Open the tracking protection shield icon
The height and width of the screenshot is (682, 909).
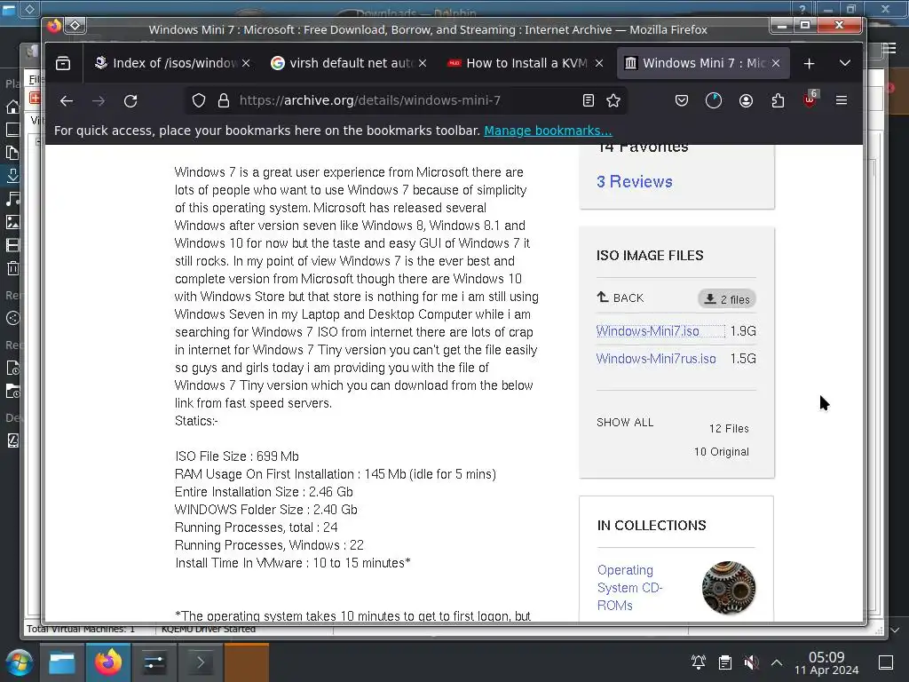[x=199, y=101]
